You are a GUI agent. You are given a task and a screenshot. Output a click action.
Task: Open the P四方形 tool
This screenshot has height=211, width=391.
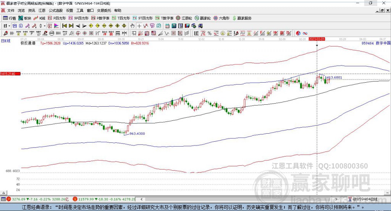tap(57, 18)
